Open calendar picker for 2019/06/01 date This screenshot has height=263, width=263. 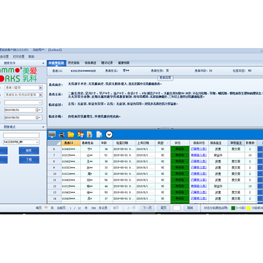[38, 110]
